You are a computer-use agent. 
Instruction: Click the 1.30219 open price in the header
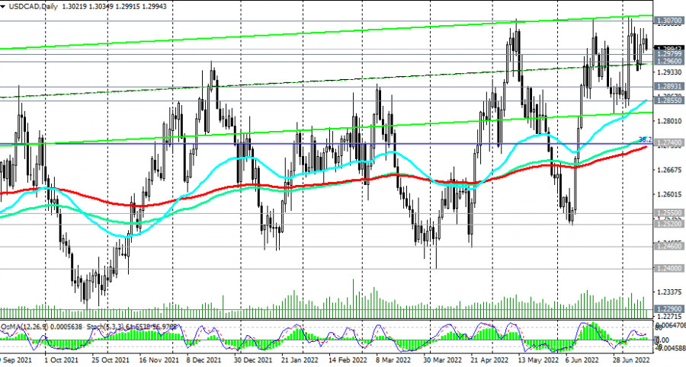[75, 7]
